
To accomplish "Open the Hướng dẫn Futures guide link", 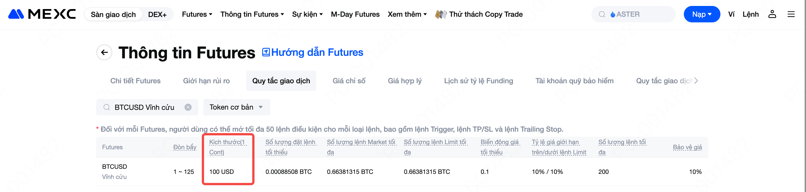I will (313, 52).
